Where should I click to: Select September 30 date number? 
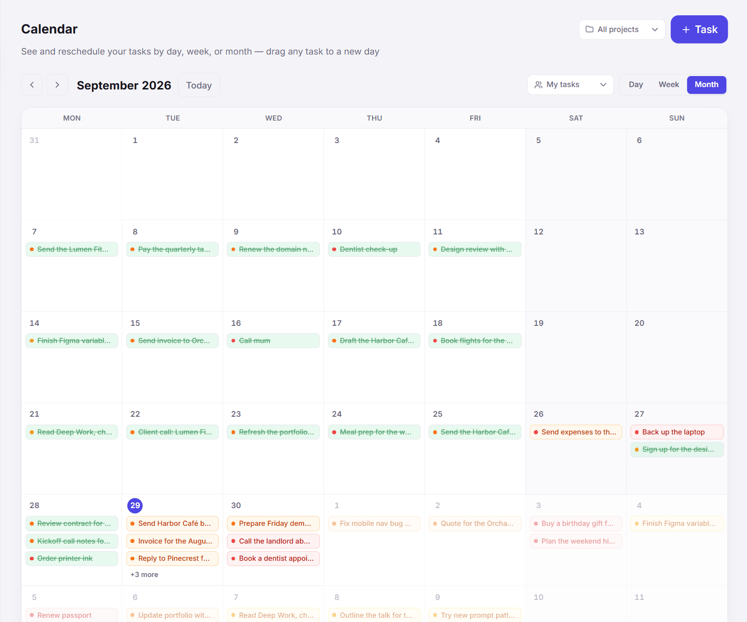236,506
